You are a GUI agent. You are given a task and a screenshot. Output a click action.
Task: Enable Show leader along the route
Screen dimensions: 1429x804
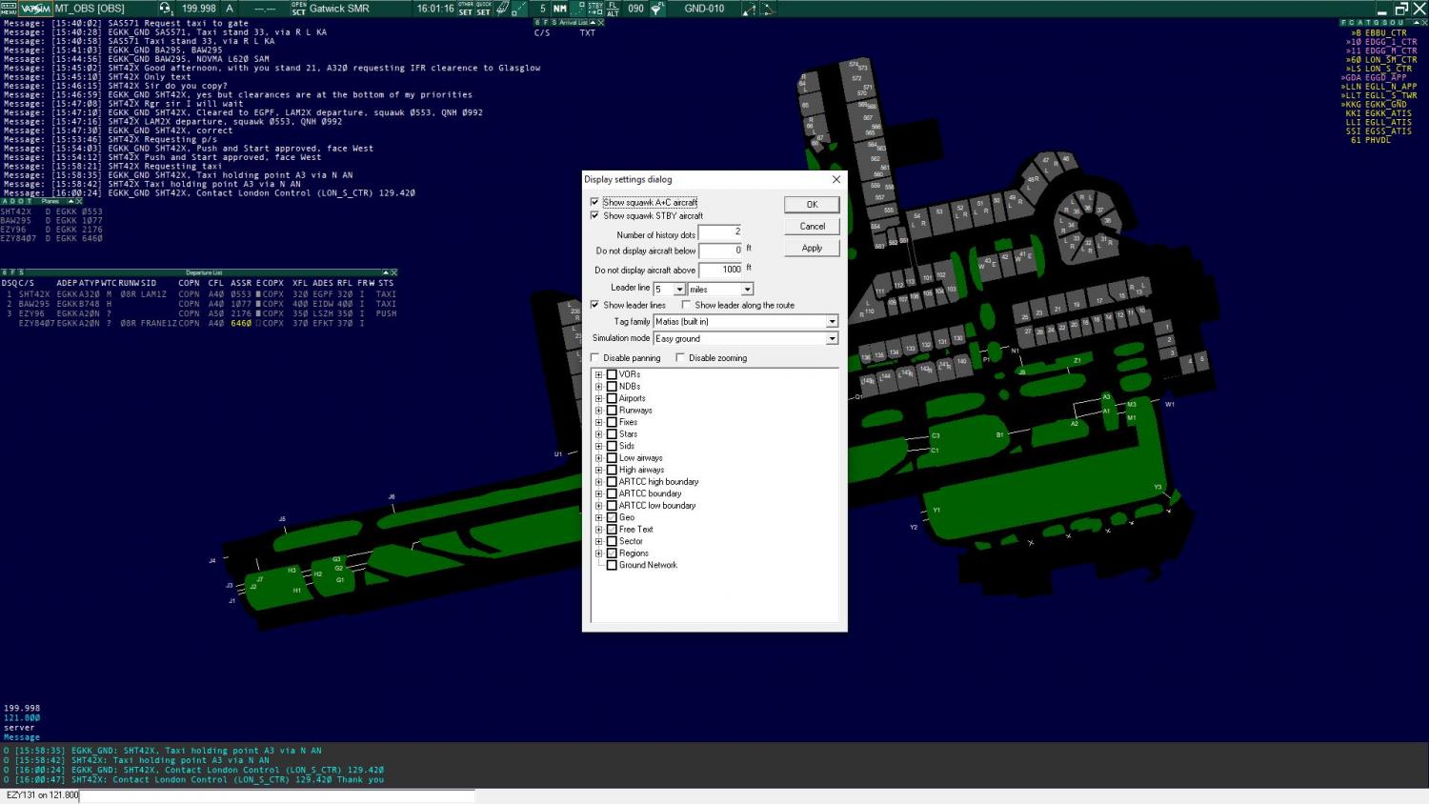pyautogui.click(x=687, y=305)
